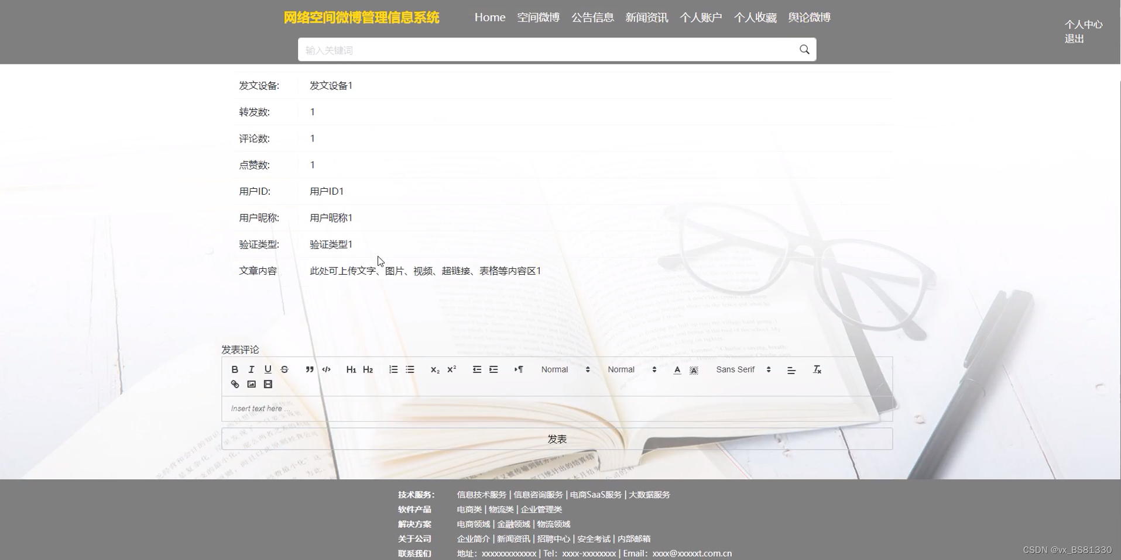Click the site title 网络空间微博管理信息系统

point(361,18)
